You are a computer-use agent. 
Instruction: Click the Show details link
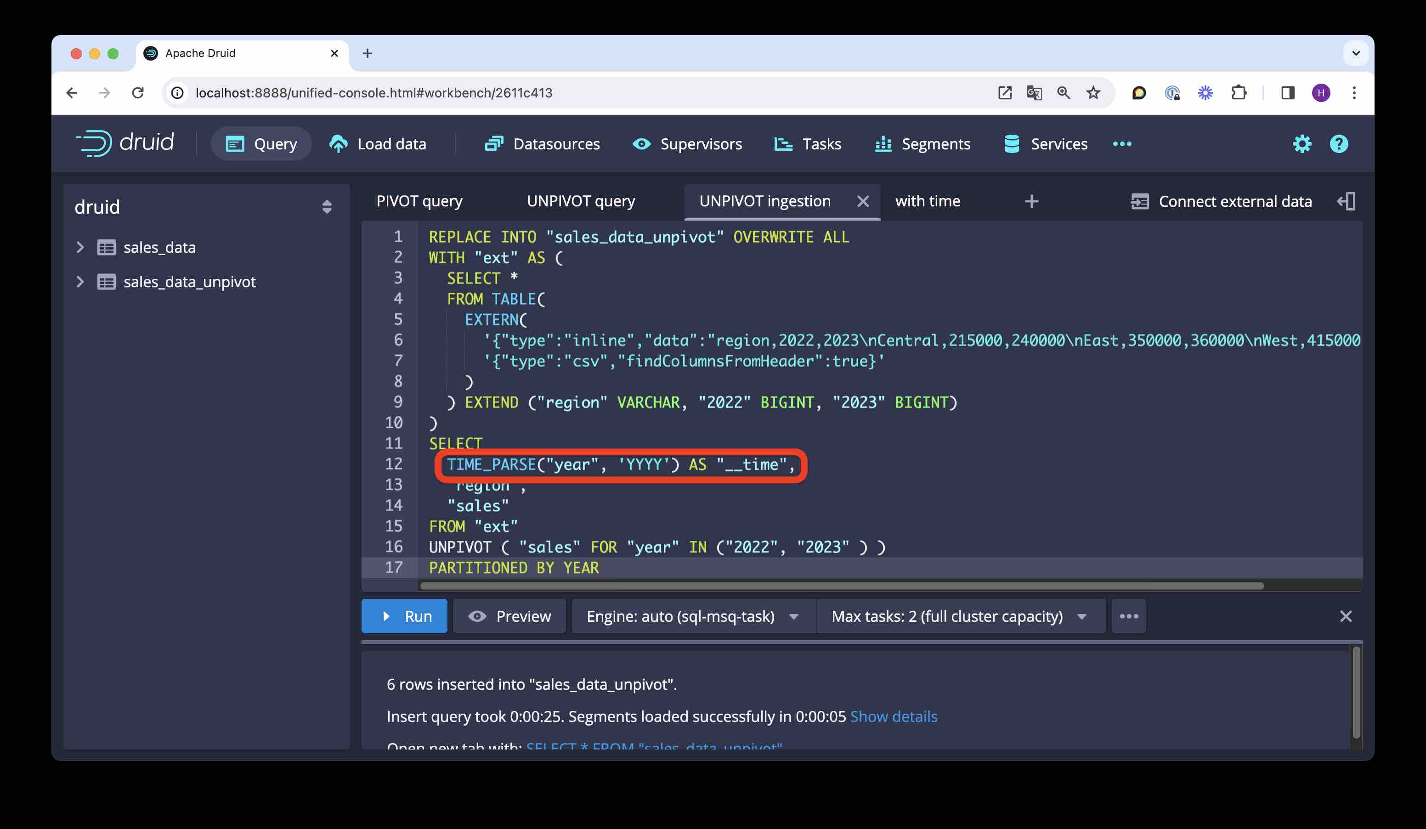click(894, 716)
